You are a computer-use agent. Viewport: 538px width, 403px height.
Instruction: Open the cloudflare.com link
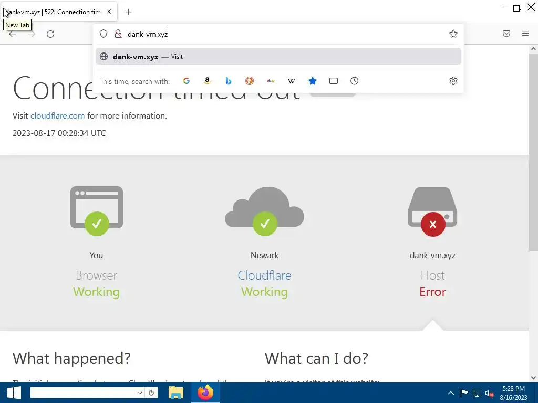(57, 116)
